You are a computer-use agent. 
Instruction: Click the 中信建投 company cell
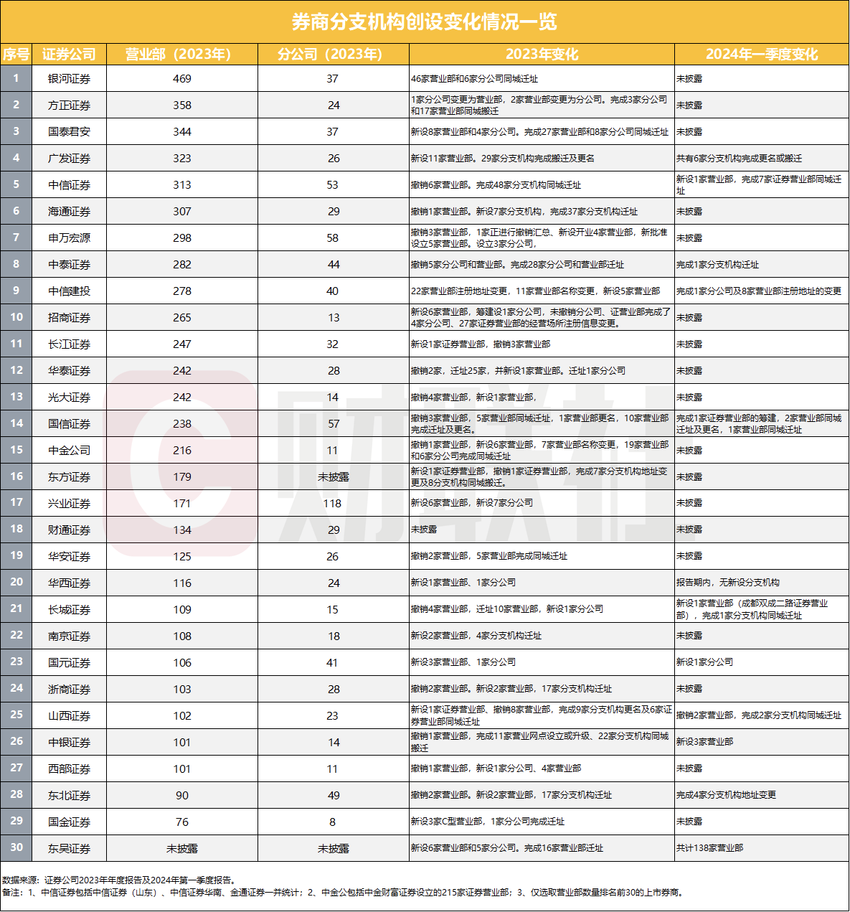tap(69, 291)
